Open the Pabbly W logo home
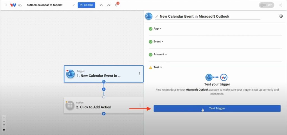The width and height of the screenshot is (287, 135). (13, 5)
